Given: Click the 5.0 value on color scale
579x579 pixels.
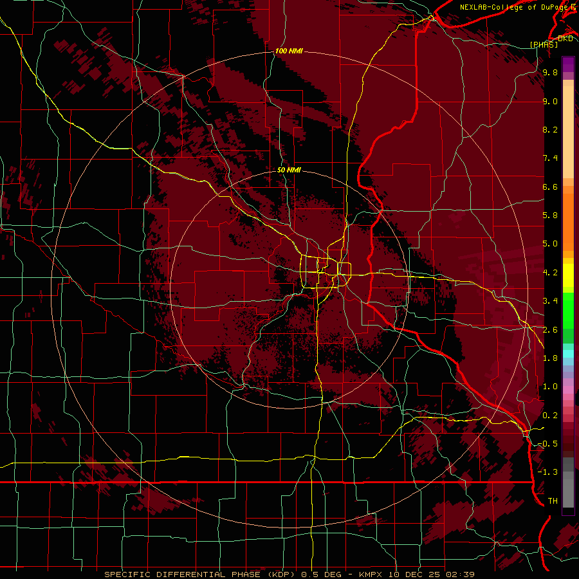Looking at the screenshot, I should point(550,244).
